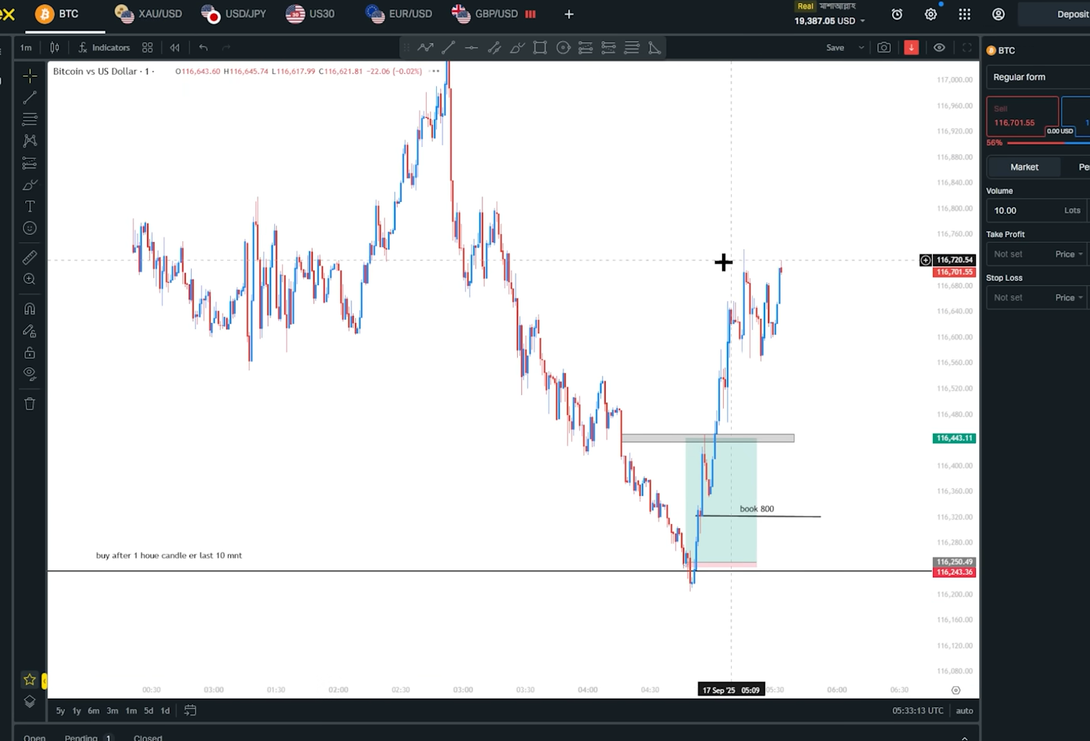
Task: Switch to the XAU/USD tab
Action: tap(149, 14)
